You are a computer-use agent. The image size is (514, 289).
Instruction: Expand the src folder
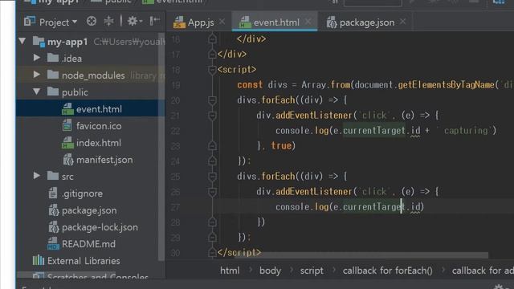click(x=37, y=176)
